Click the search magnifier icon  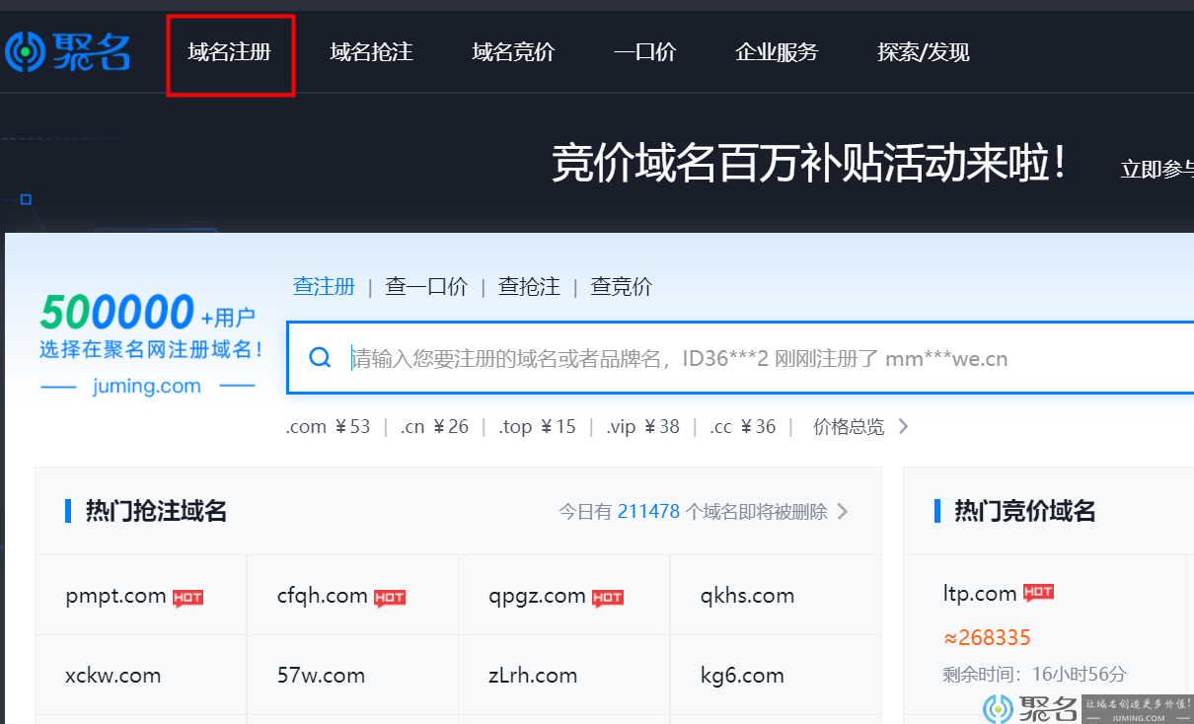[x=319, y=357]
